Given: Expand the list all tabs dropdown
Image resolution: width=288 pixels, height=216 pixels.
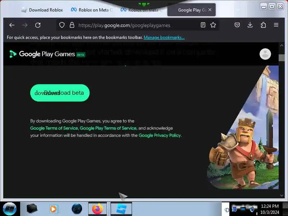Looking at the screenshot, I should coord(238,10).
